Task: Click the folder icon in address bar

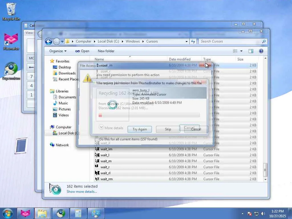Action: 67,41
